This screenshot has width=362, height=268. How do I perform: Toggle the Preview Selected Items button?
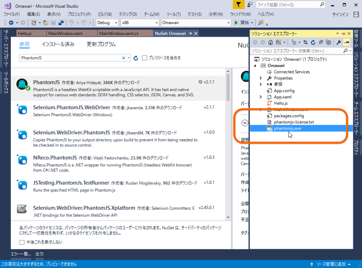click(x=346, y=42)
